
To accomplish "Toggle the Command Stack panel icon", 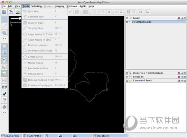I will tap(4, 73).
